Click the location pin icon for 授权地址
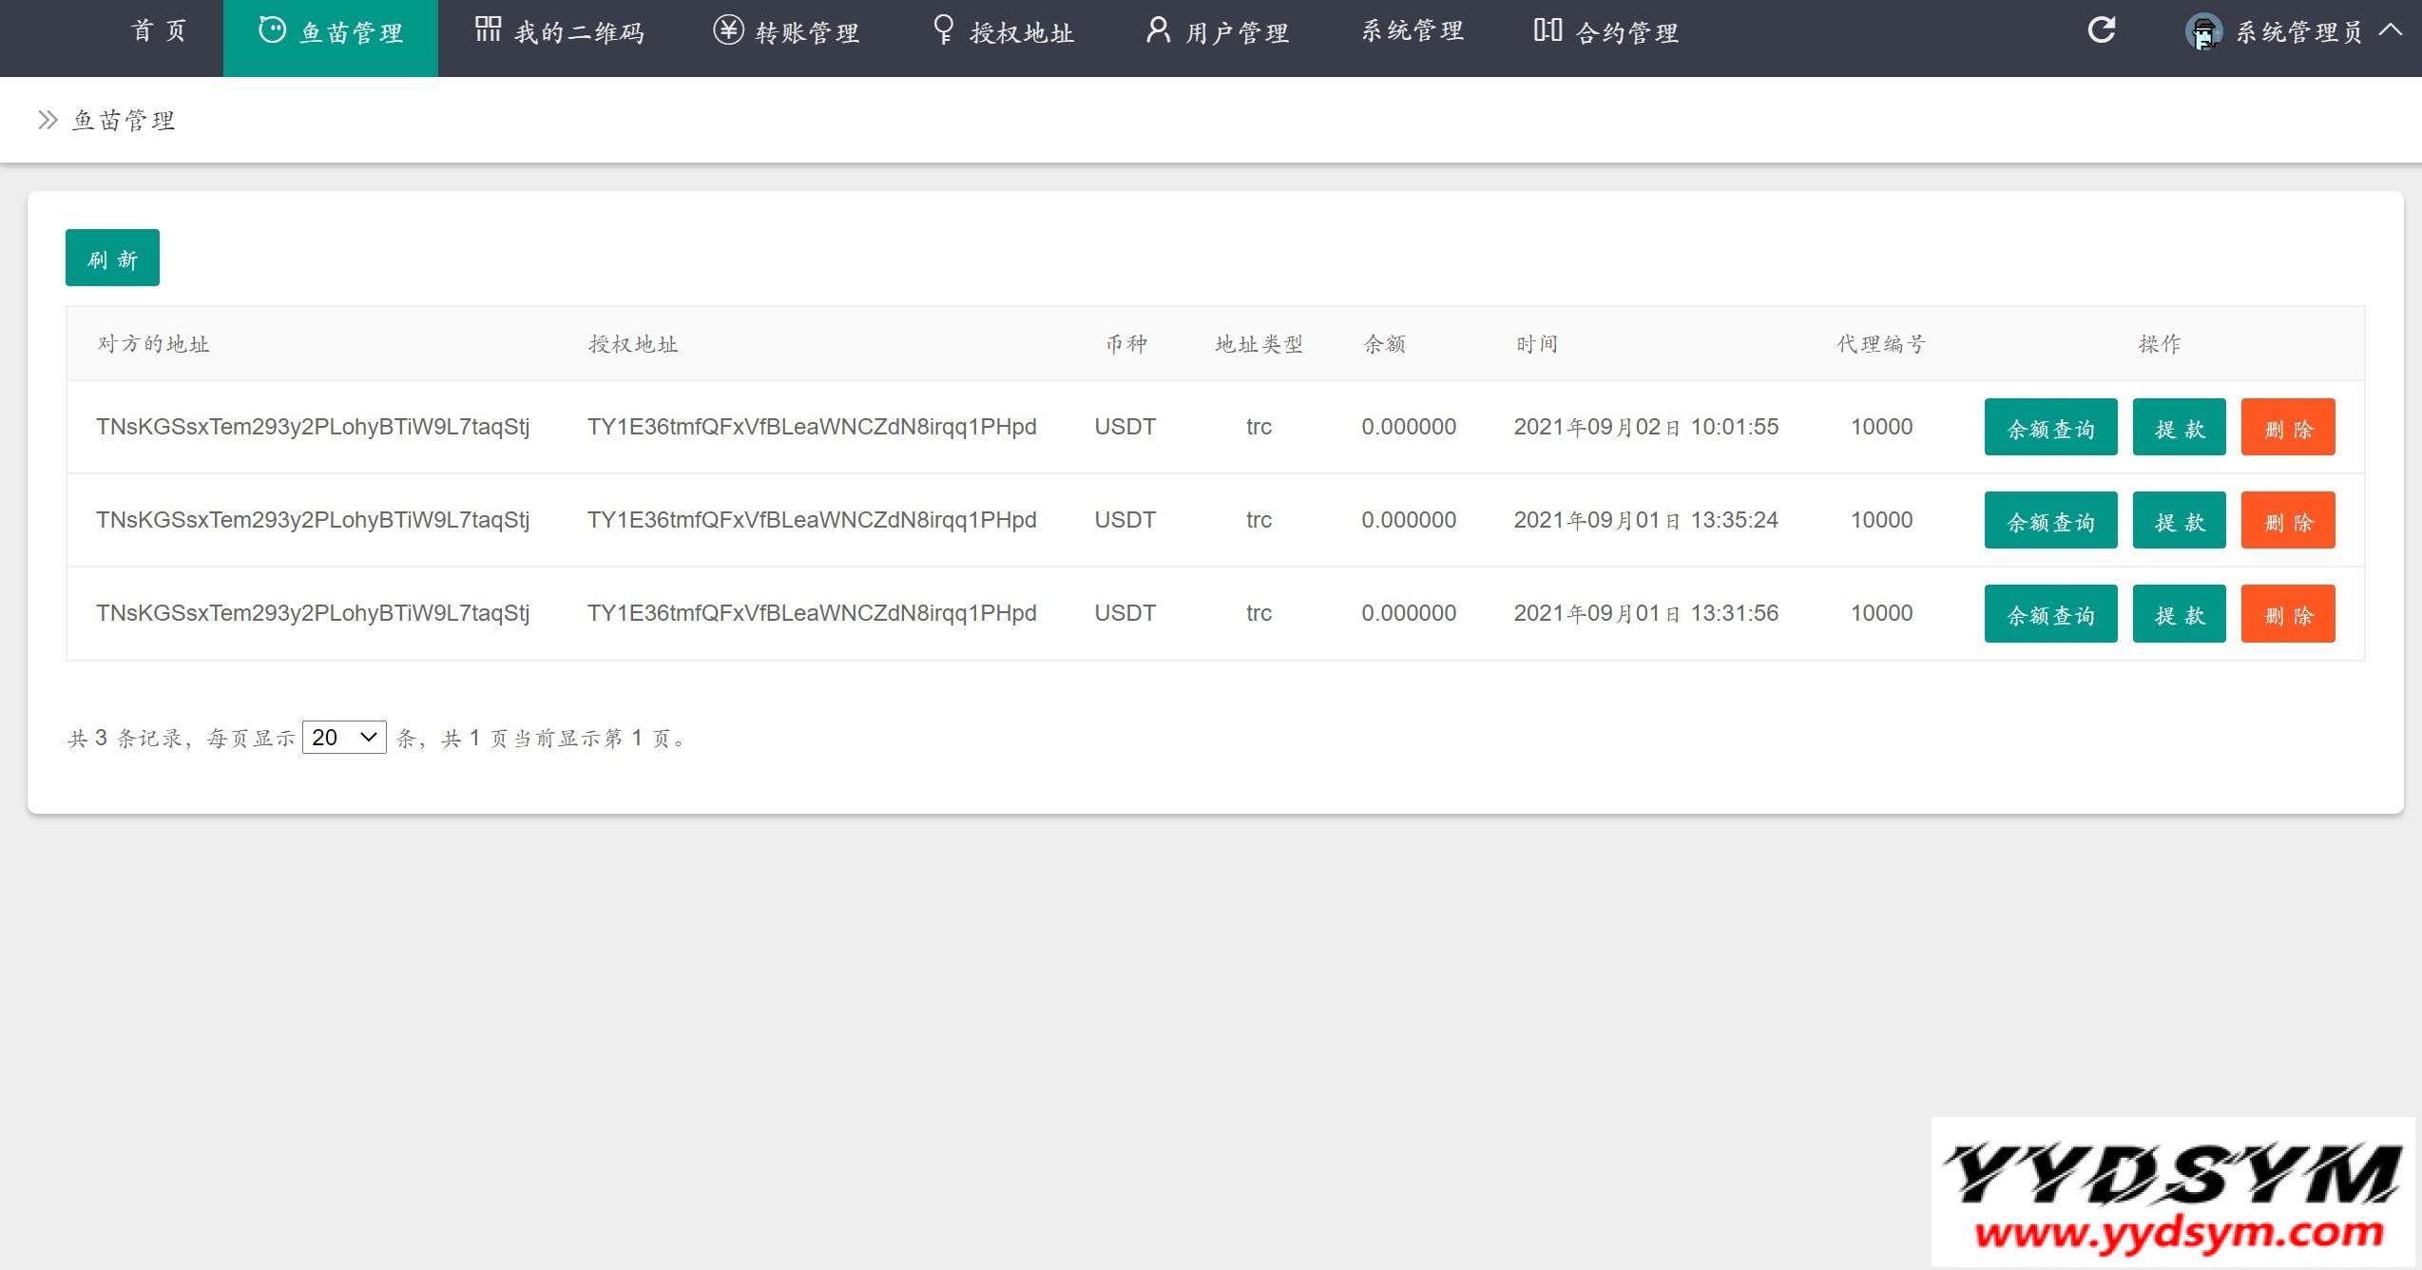This screenshot has width=2422, height=1270. pos(943,29)
